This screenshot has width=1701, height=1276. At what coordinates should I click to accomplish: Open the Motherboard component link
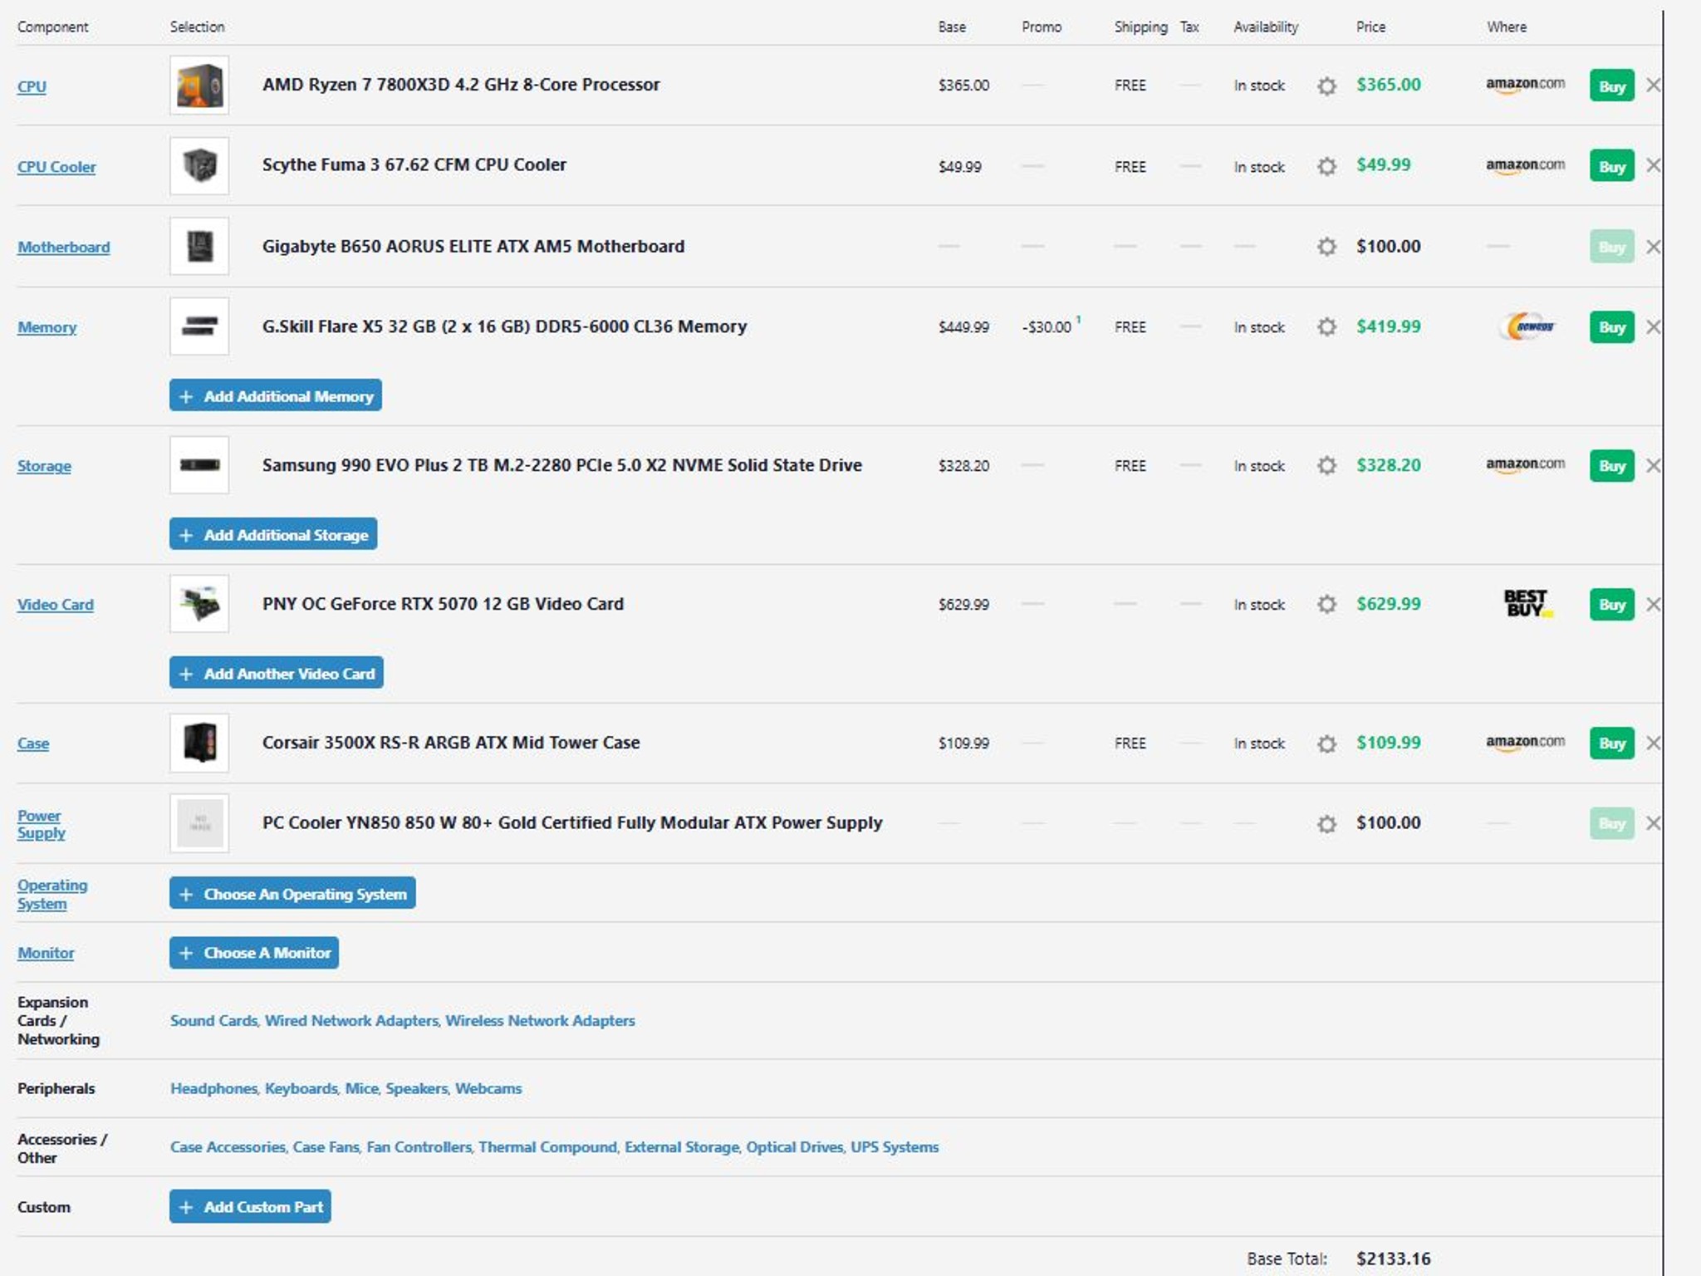(x=63, y=248)
